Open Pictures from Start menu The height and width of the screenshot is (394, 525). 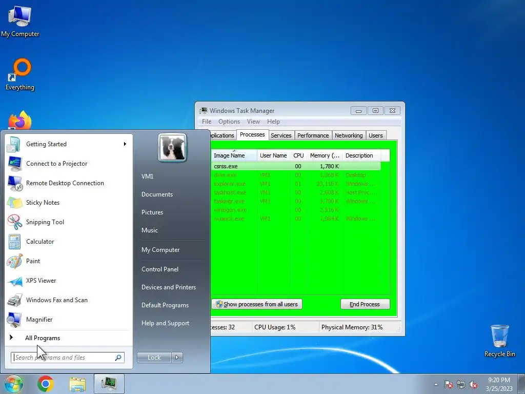[152, 212]
